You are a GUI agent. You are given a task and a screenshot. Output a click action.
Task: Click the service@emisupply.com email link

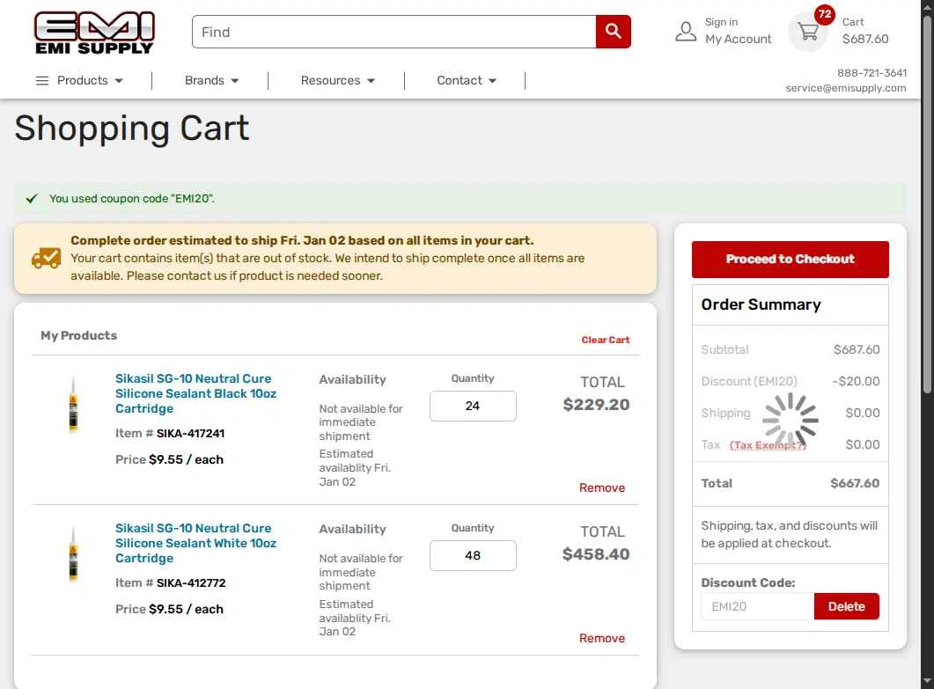point(846,88)
